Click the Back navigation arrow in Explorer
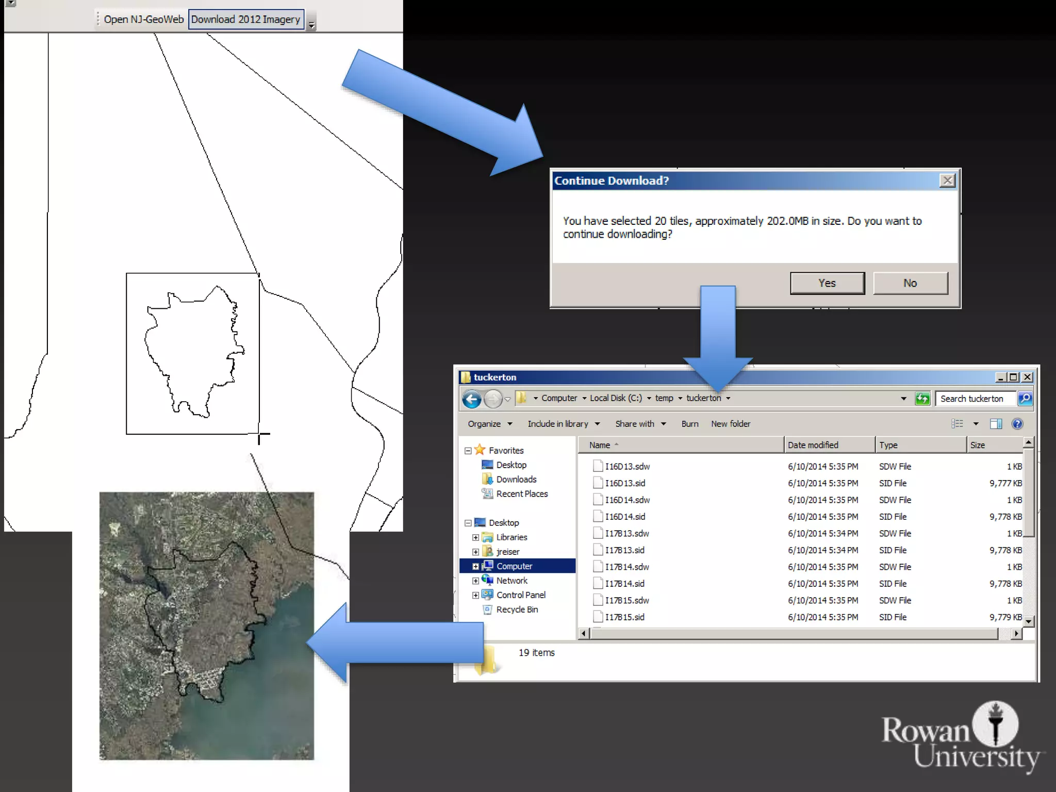This screenshot has width=1056, height=792. point(471,399)
